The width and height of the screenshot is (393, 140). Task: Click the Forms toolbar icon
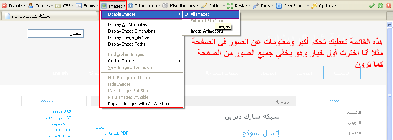pos(79,6)
